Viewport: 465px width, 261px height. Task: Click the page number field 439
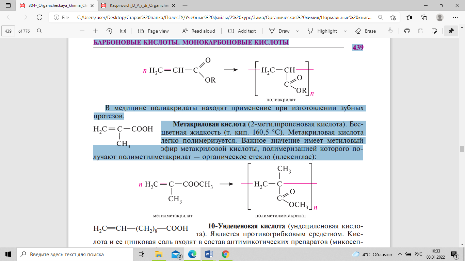(x=9, y=31)
